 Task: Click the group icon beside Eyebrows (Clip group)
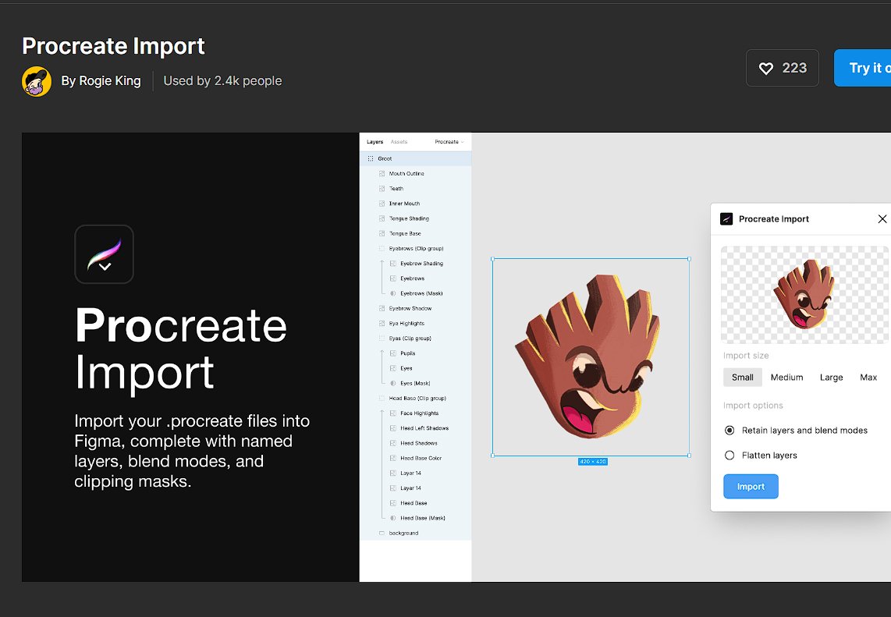(x=382, y=248)
